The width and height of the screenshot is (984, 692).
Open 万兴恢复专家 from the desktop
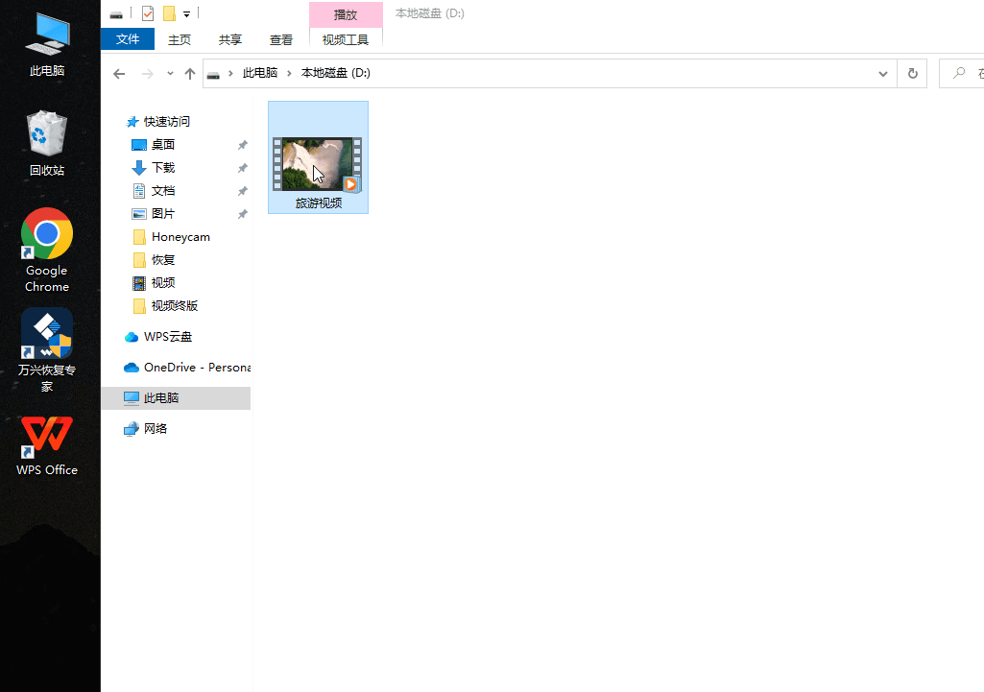click(46, 334)
